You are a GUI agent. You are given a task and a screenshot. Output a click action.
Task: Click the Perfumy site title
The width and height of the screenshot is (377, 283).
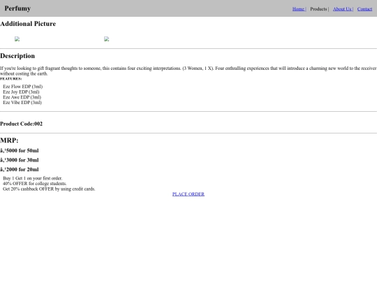point(17,8)
